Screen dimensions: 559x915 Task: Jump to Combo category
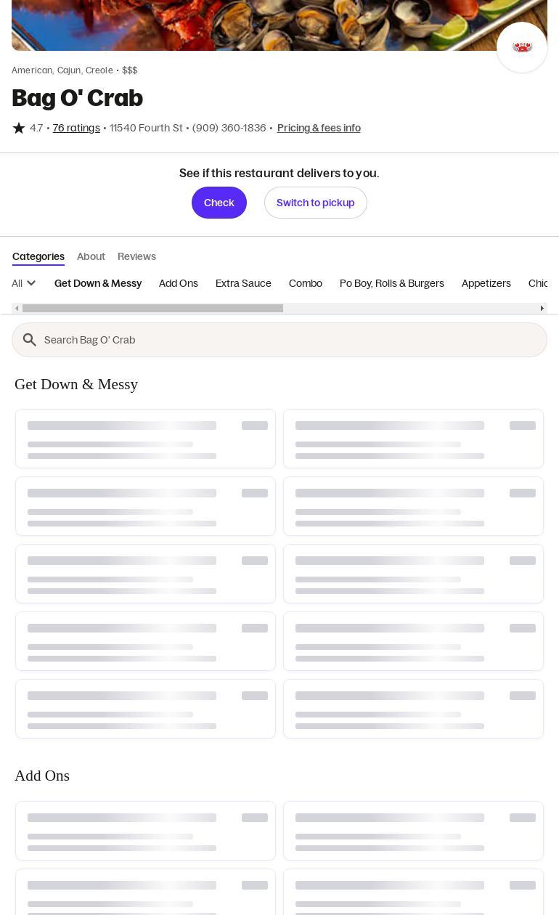pyautogui.click(x=306, y=283)
